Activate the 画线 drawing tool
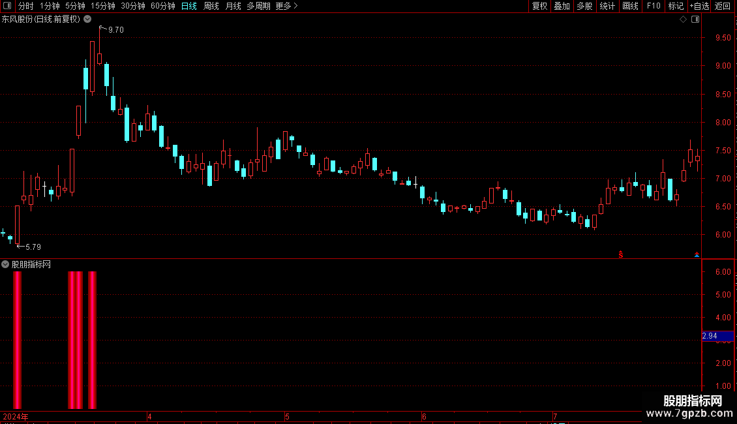737x424 pixels. pos(630,6)
